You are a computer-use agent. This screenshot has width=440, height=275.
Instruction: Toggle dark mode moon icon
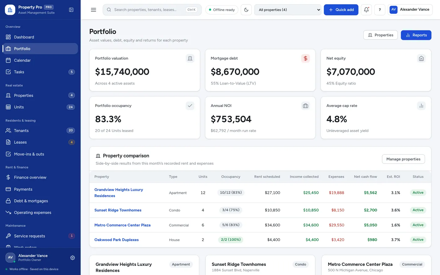pyautogui.click(x=246, y=10)
